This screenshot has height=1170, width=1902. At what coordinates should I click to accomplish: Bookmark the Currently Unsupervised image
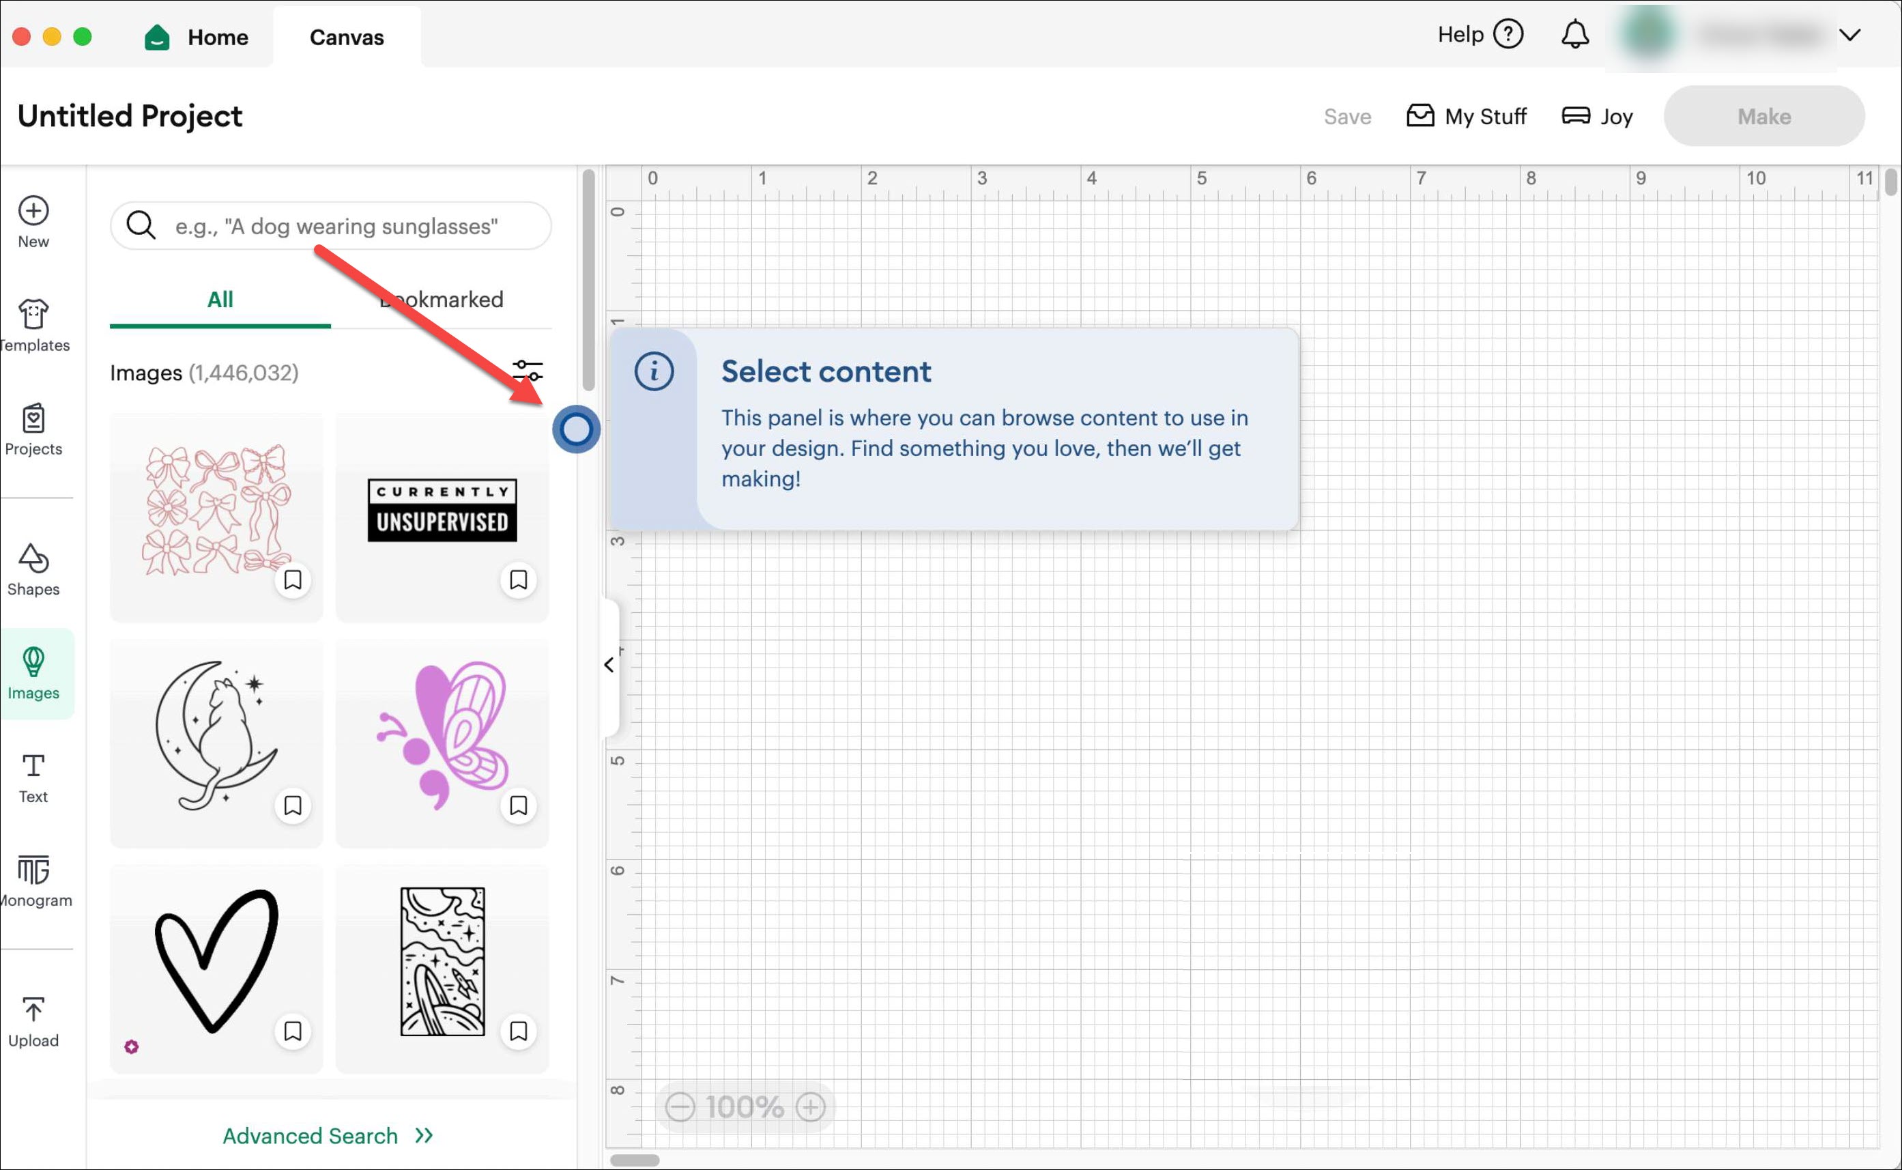(x=518, y=580)
